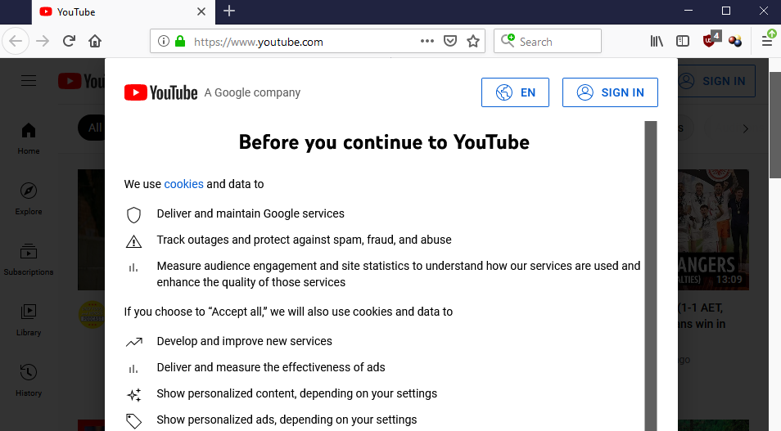Toggle the sidebar view icon

(x=683, y=42)
